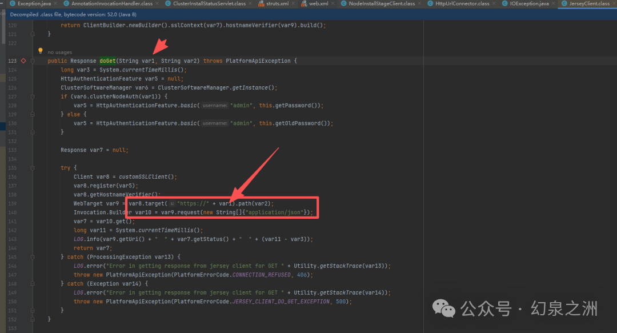Viewport: 617px width, 333px height.
Task: Click getHostnameVerifier on line 138
Action: pos(121,194)
